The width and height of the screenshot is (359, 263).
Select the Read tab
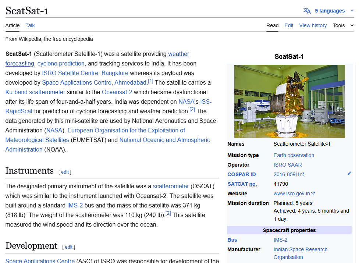[x=272, y=25]
